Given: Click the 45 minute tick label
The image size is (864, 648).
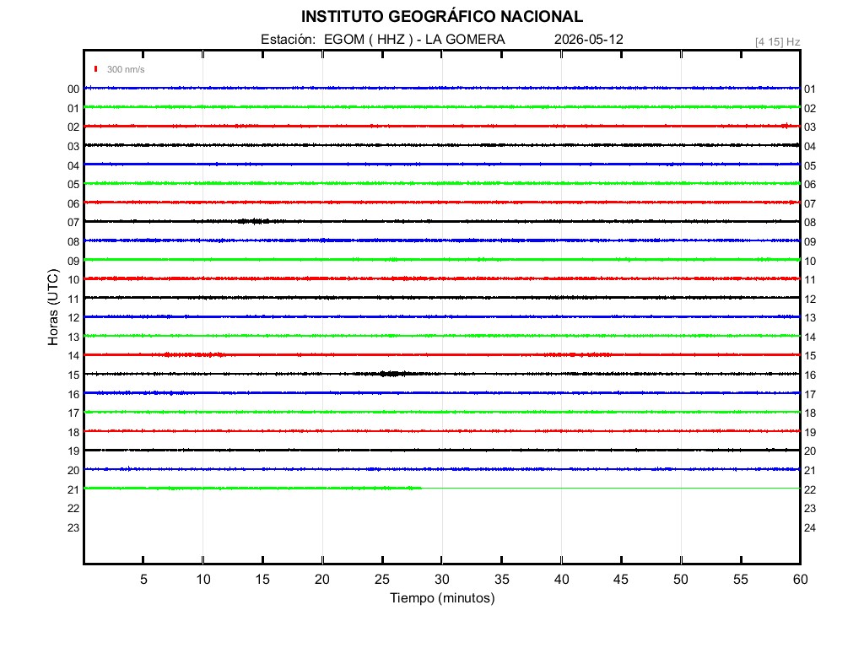Looking at the screenshot, I should point(620,579).
